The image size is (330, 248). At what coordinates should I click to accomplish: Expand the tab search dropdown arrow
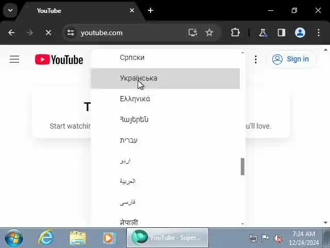point(10,10)
